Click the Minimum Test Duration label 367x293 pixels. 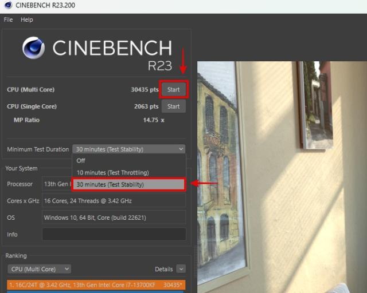point(38,149)
